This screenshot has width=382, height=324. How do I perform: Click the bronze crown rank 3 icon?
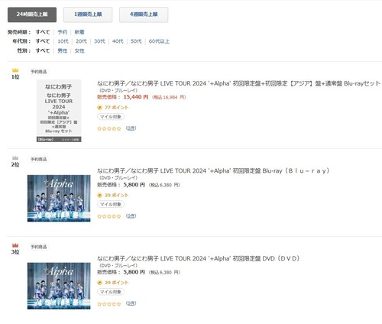[x=15, y=245]
